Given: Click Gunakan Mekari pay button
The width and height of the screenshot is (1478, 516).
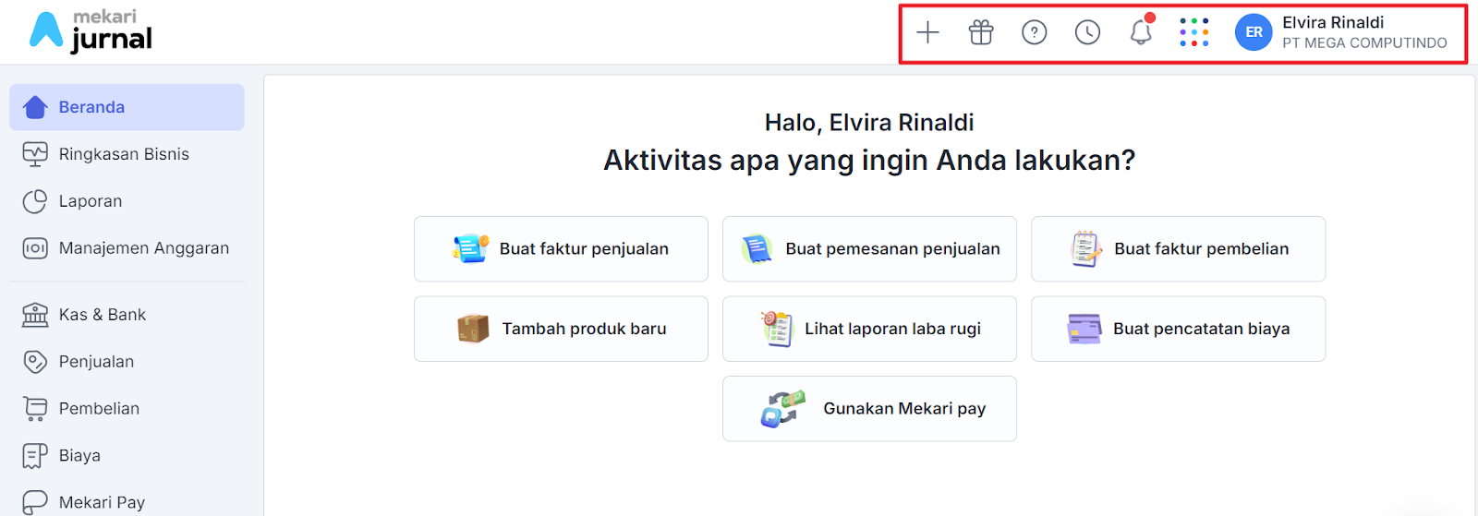Looking at the screenshot, I should click(x=869, y=409).
